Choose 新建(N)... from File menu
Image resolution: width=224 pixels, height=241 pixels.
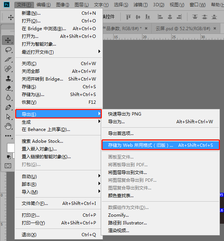tap(59, 13)
